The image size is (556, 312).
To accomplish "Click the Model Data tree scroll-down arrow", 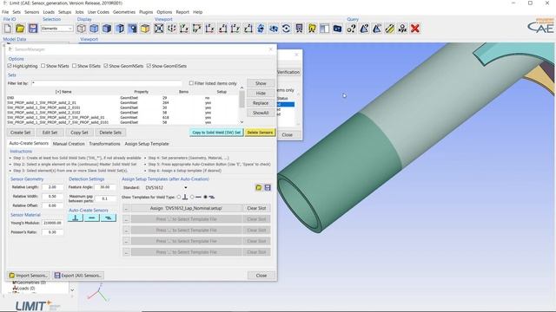I will 72,290.
